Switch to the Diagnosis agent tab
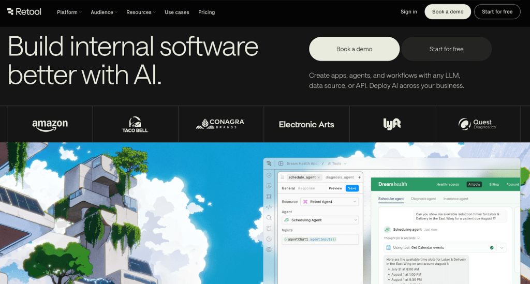This screenshot has height=284, width=530. click(423, 199)
